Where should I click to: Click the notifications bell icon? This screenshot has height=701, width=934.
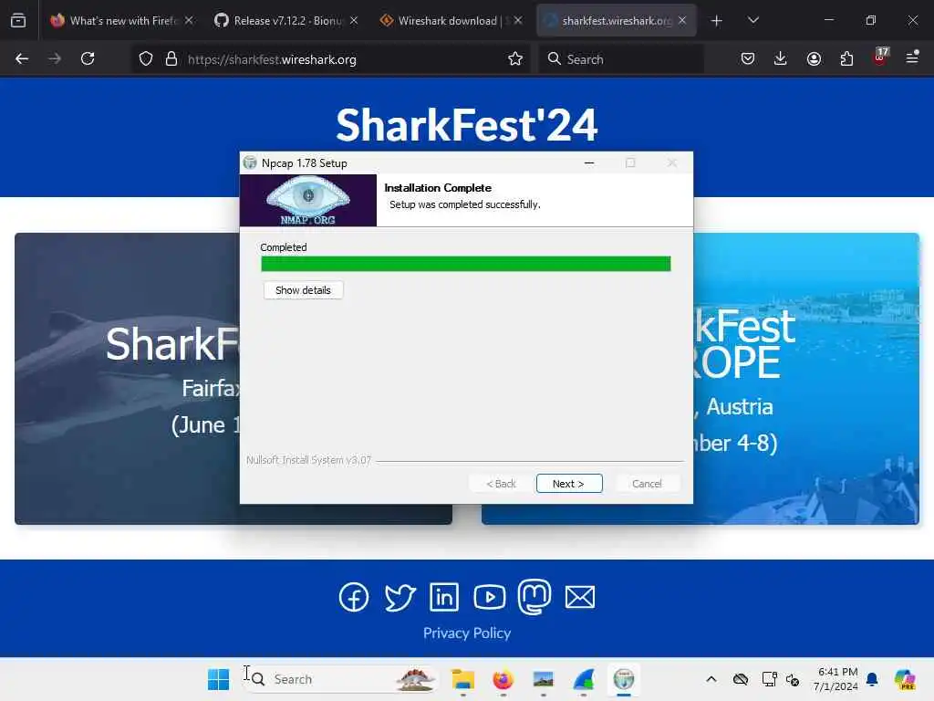point(872,679)
